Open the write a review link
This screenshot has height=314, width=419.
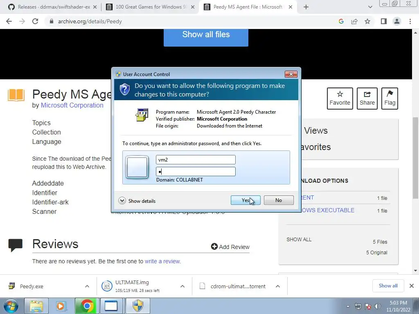coord(162,261)
